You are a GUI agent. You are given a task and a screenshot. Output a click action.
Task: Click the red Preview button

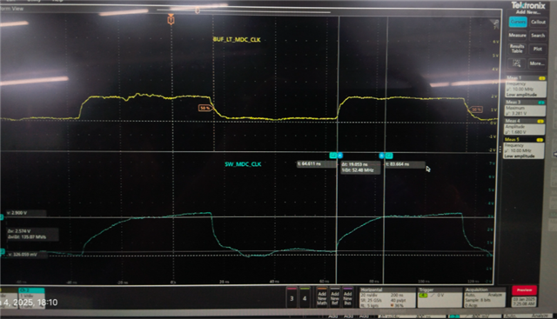coord(524,290)
